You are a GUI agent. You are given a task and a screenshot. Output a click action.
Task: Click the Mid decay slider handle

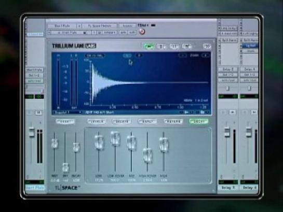pos(131,143)
